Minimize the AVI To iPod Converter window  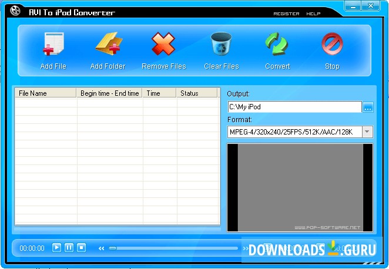click(353, 6)
